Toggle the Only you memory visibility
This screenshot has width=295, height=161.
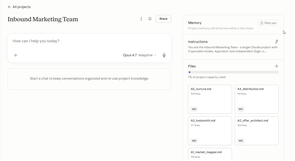[x=268, y=23]
